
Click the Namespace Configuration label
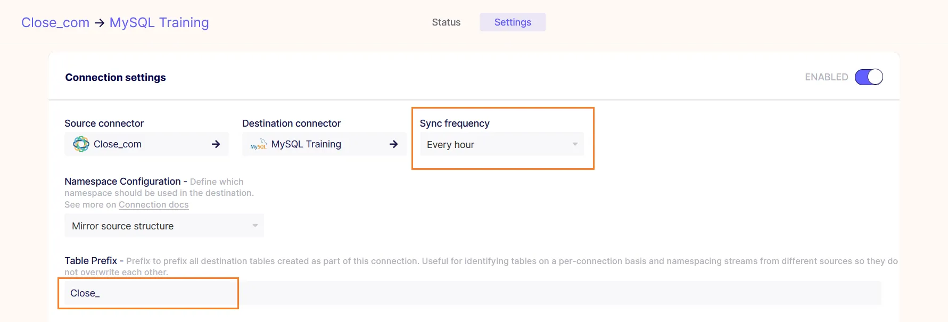tap(122, 181)
